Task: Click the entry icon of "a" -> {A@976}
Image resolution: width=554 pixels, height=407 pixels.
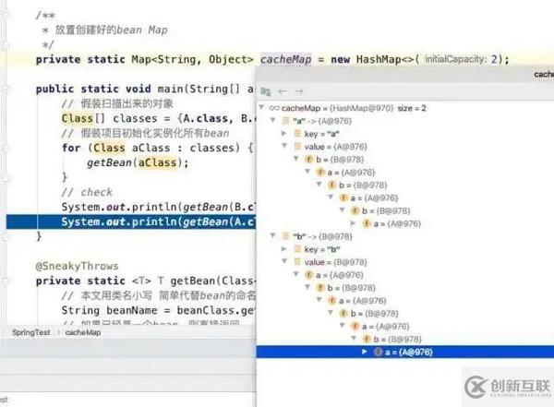Action: (286, 121)
